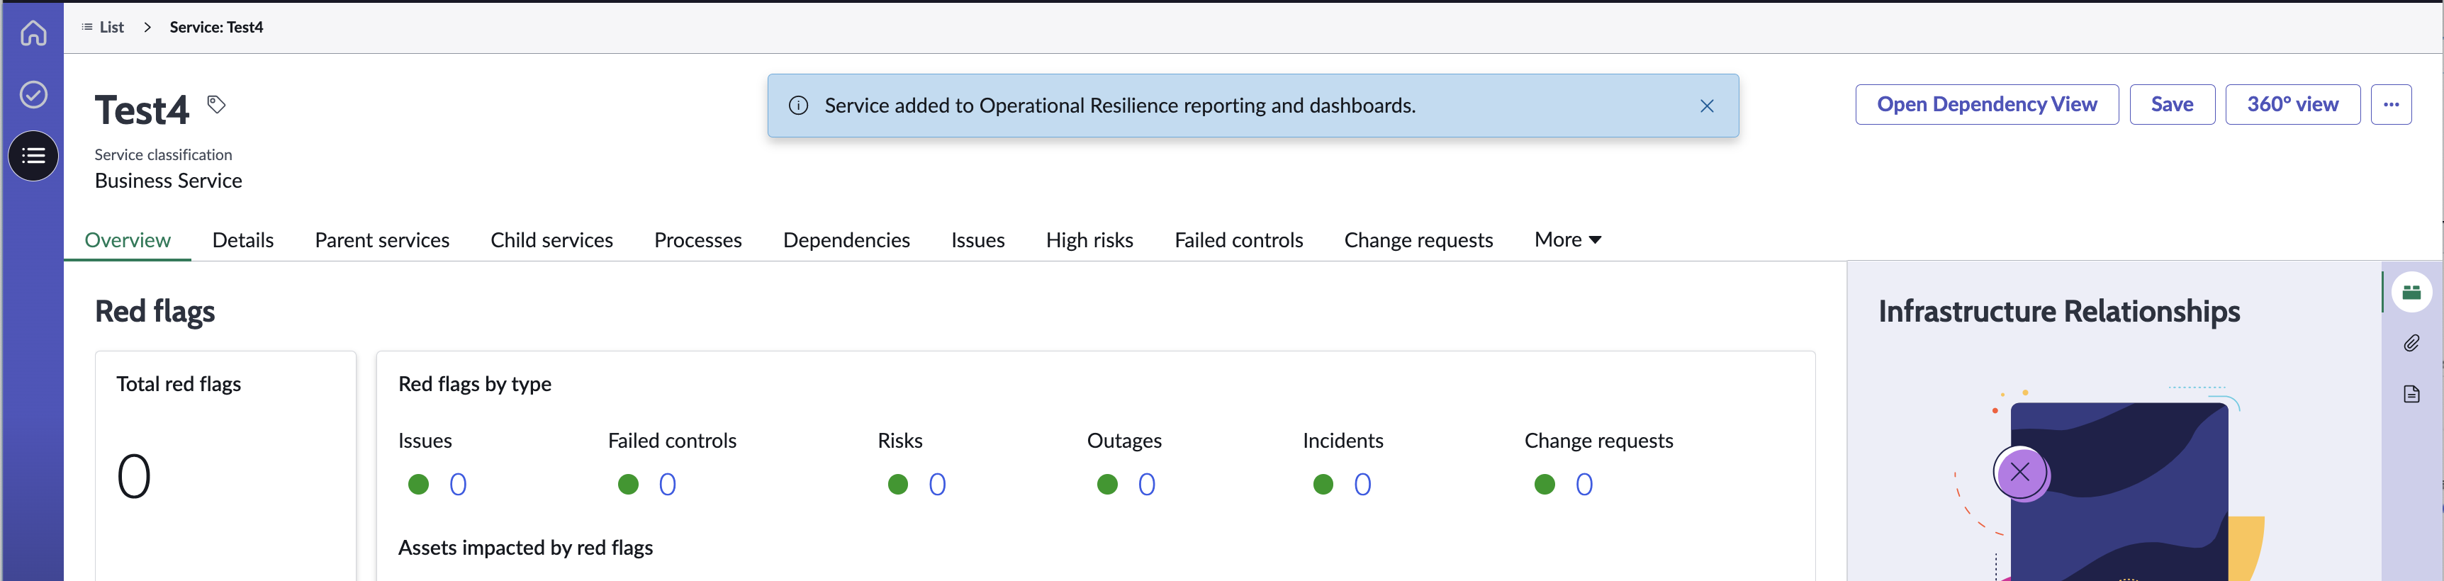This screenshot has width=2444, height=581.
Task: Open the Change requests tab
Action: pos(1418,239)
